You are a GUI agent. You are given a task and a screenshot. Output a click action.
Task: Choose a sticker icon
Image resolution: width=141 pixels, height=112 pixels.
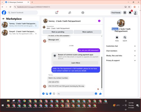(x=50, y=94)
